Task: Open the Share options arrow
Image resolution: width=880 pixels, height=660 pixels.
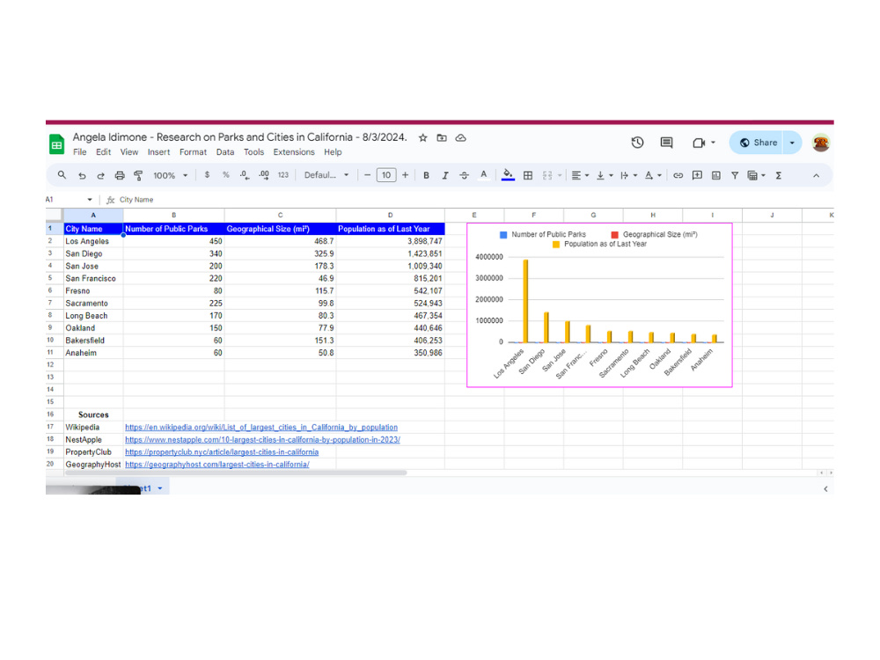Action: coord(792,143)
